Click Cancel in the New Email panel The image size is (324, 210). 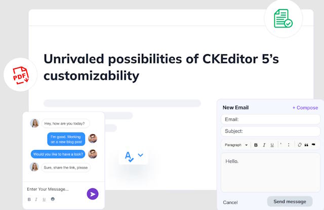(230, 202)
